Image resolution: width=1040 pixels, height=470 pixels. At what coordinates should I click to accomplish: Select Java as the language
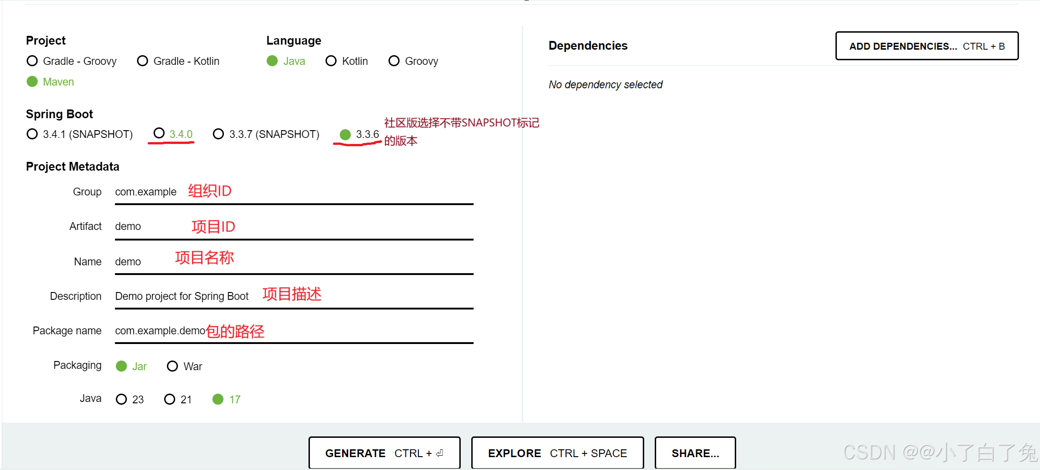pyautogui.click(x=286, y=61)
